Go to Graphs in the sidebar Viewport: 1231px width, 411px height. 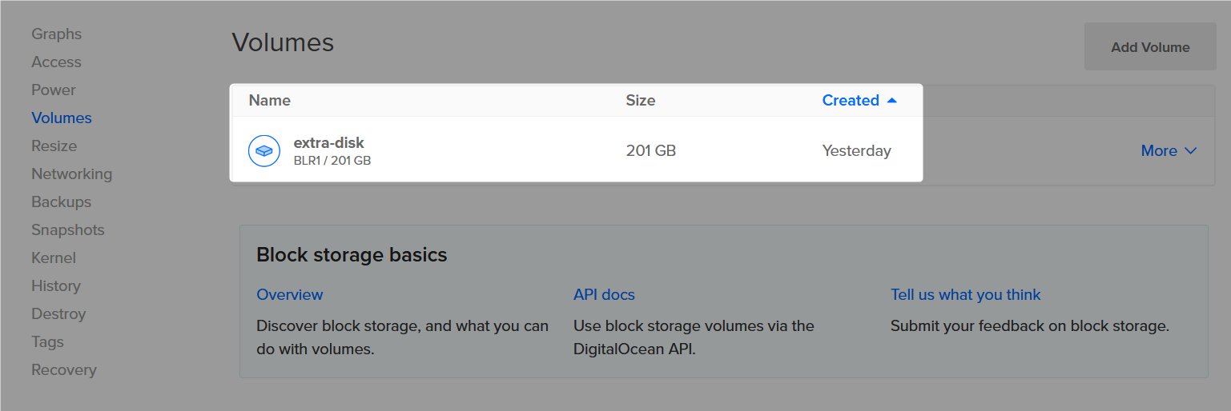pyautogui.click(x=56, y=34)
